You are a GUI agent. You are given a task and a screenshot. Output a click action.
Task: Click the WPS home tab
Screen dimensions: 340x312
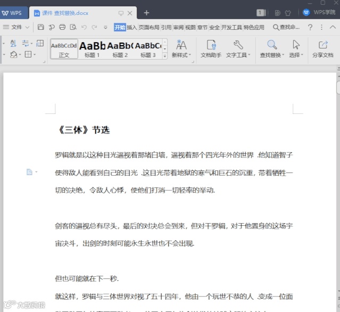pyautogui.click(x=13, y=13)
